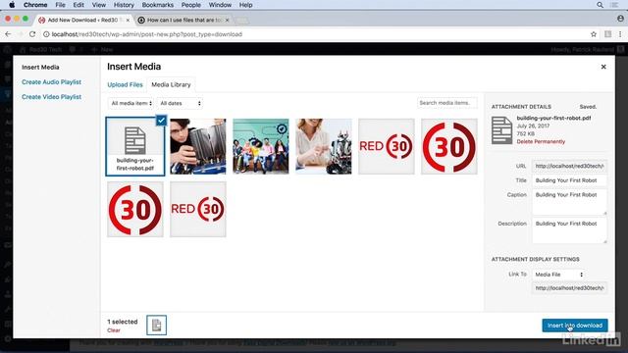Open the Edit menu

(78, 5)
